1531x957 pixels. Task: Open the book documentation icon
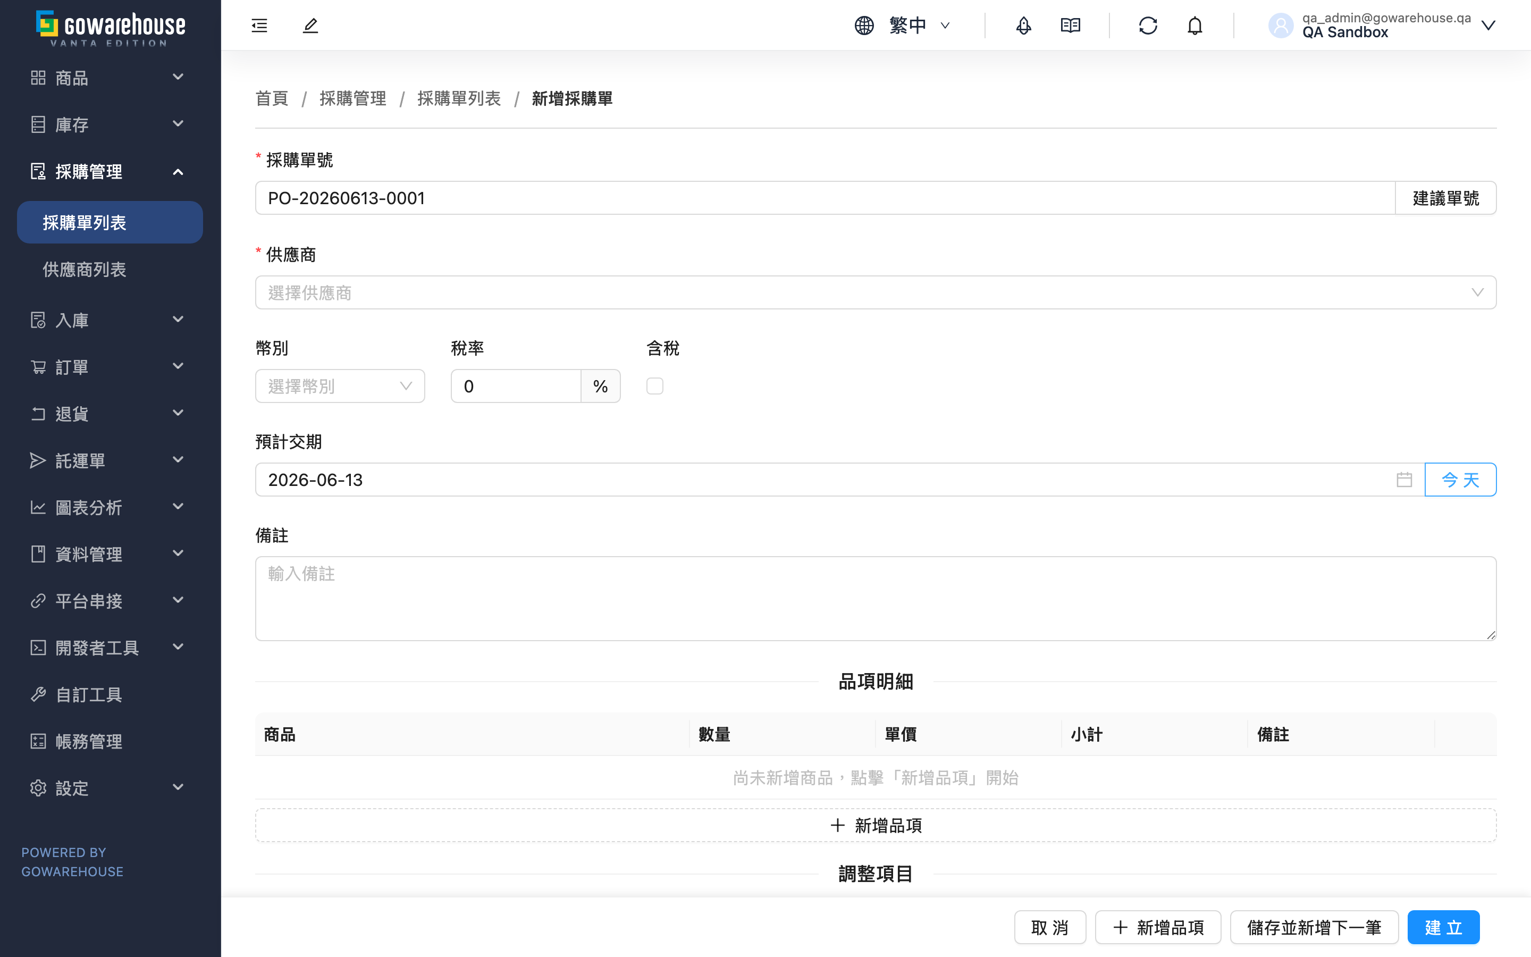[1071, 26]
